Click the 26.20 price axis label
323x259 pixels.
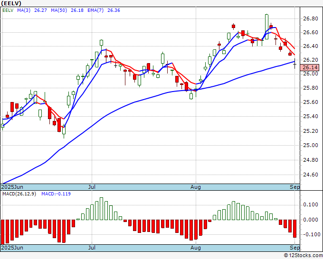(311, 60)
